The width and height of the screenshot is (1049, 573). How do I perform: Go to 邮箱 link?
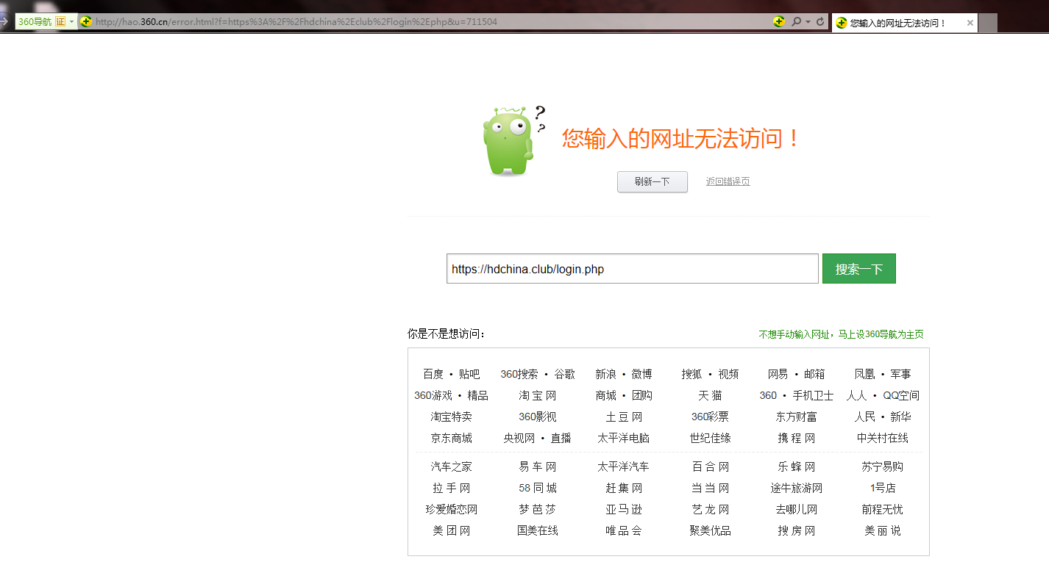[814, 374]
